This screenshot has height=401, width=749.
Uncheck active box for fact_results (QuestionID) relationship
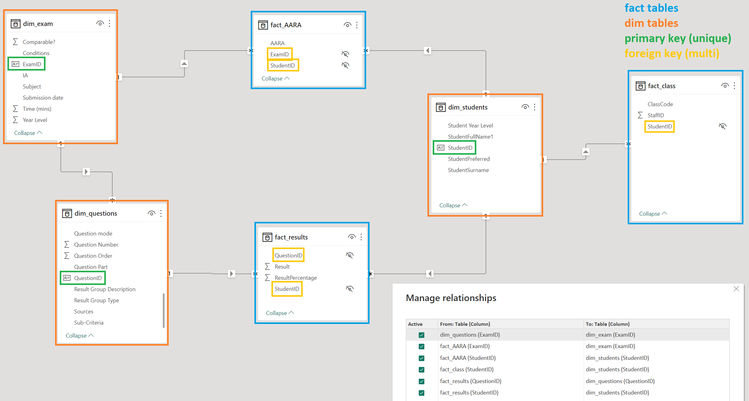tap(422, 381)
